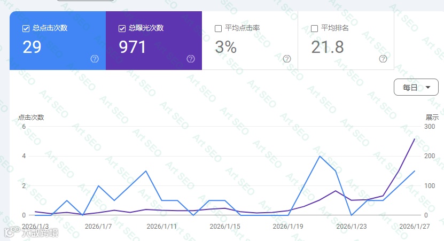Click the 3% average CTR value
This screenshot has width=444, height=241.
click(x=225, y=47)
